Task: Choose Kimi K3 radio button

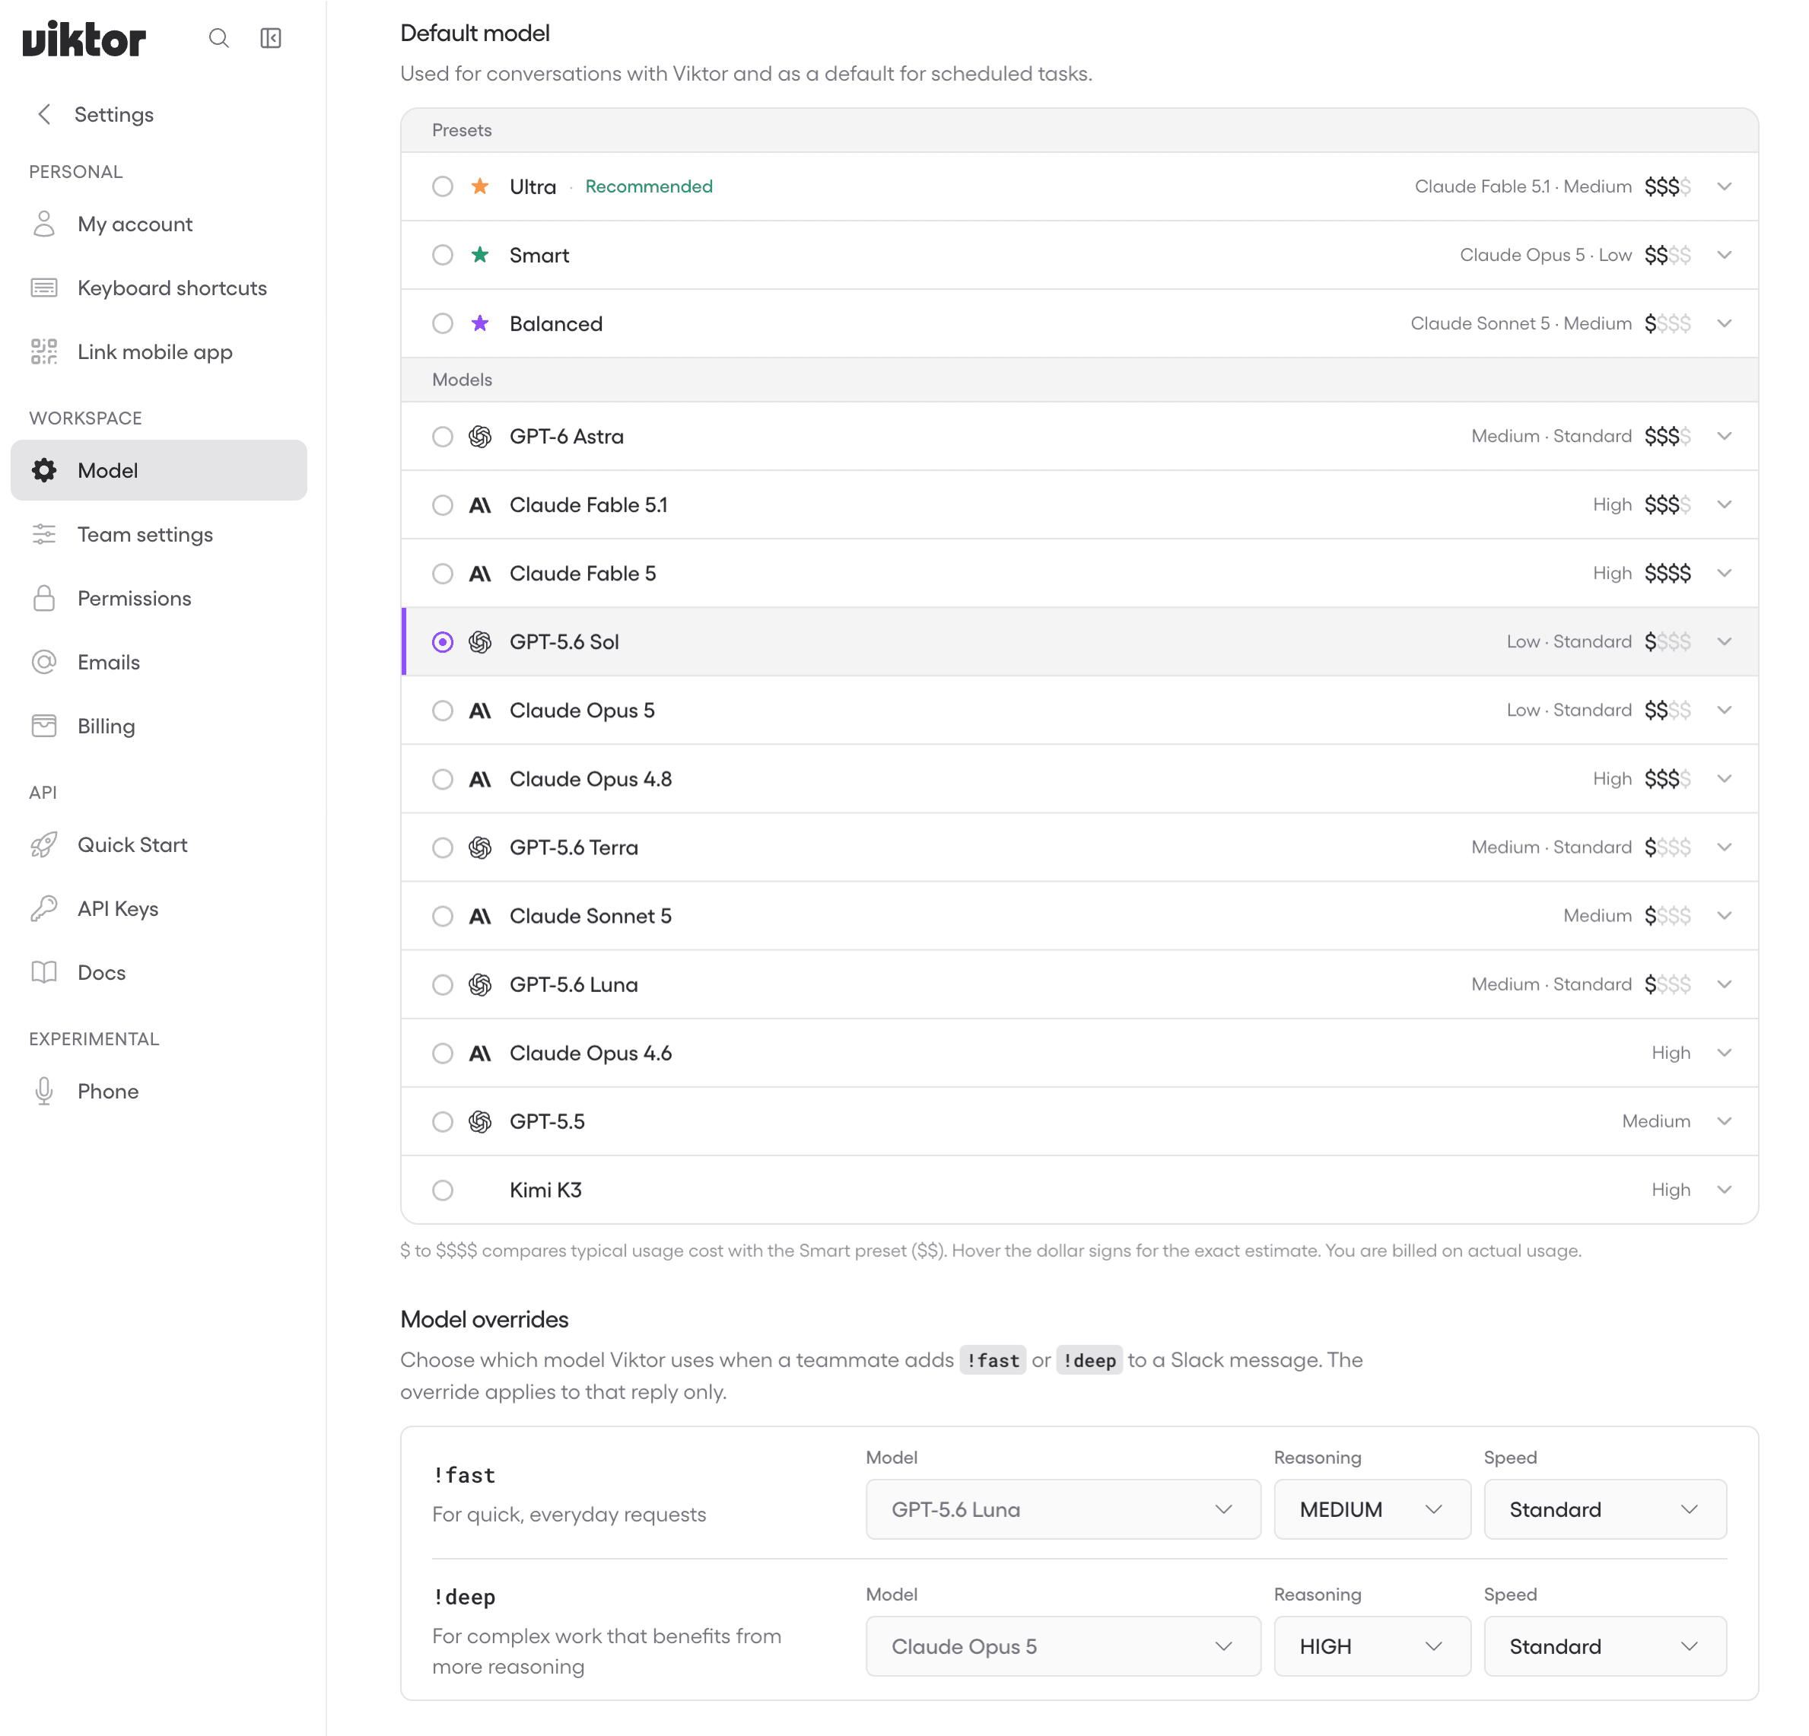Action: click(x=443, y=1190)
